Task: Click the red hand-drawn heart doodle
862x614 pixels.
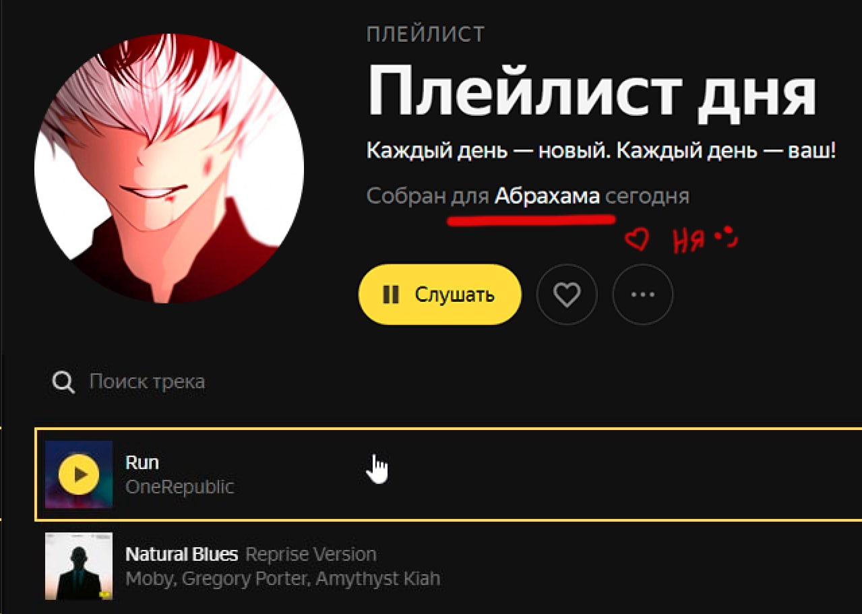Action: point(636,239)
